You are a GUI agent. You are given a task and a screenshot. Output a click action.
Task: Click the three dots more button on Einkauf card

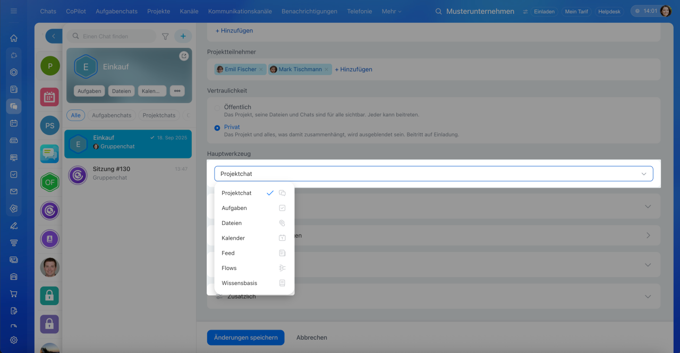pos(177,91)
